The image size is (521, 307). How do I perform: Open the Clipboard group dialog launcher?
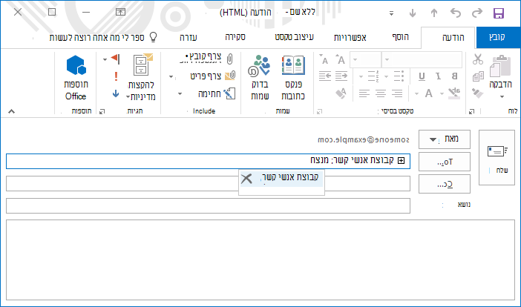[x=471, y=111]
